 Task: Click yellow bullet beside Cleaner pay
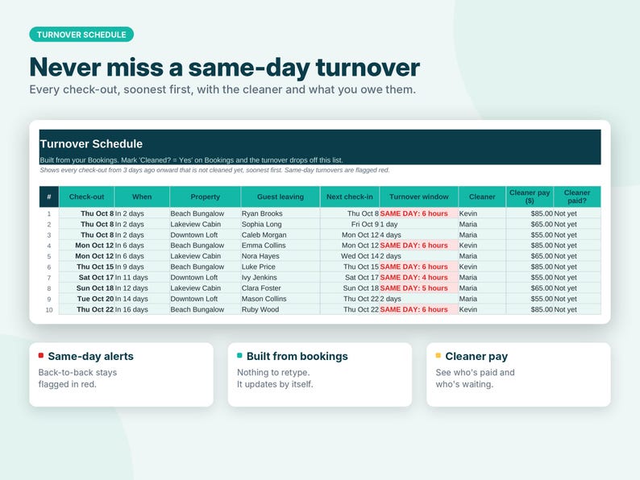pyautogui.click(x=438, y=355)
